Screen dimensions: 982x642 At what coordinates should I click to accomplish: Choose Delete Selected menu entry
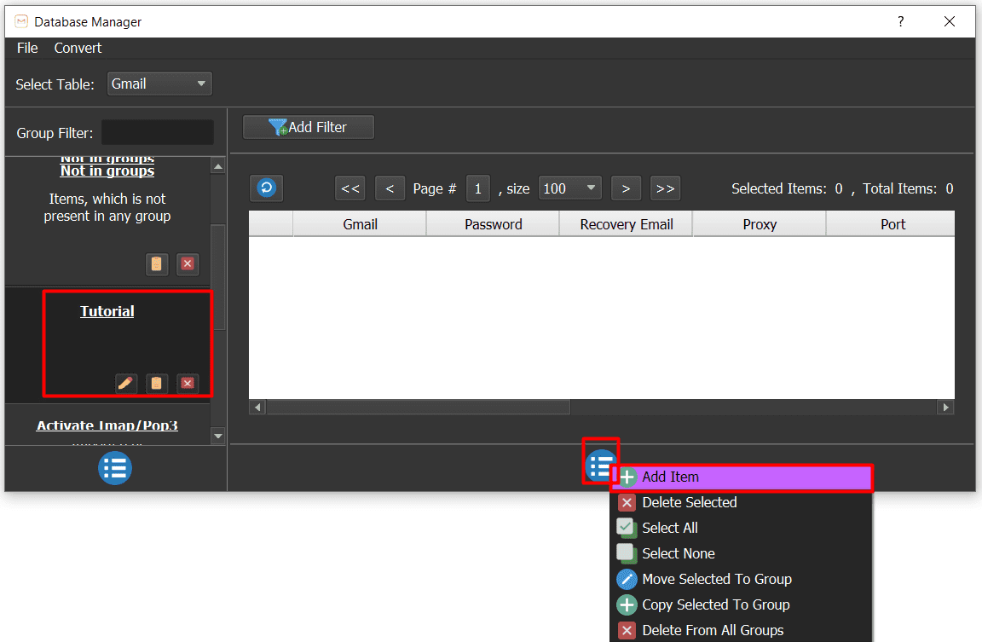pos(742,503)
